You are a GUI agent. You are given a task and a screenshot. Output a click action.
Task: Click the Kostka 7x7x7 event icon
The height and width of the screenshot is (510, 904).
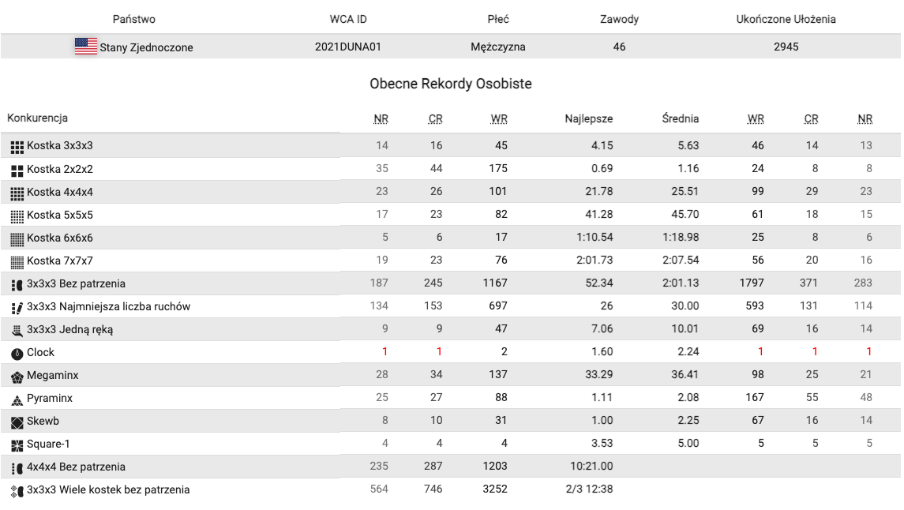point(17,261)
